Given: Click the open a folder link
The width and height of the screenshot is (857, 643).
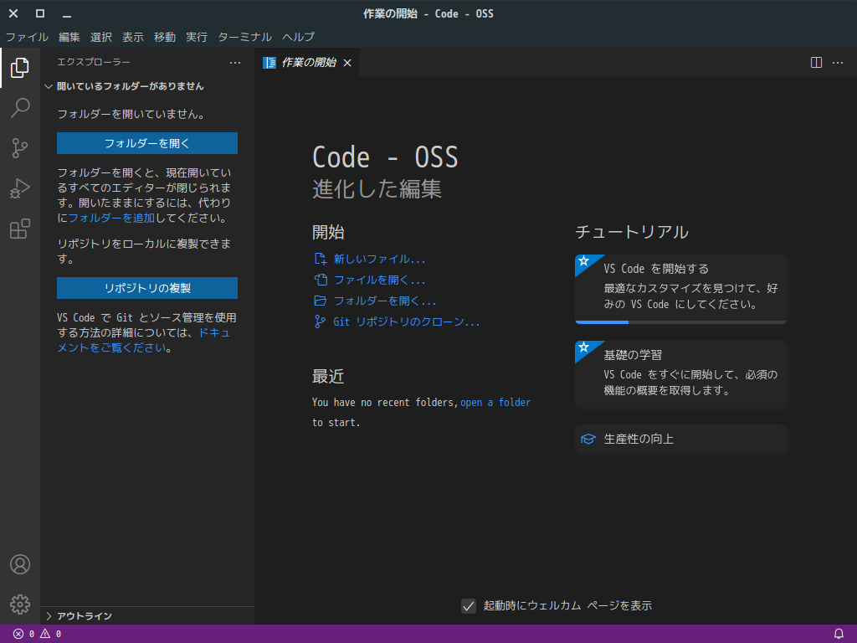Looking at the screenshot, I should 495,403.
